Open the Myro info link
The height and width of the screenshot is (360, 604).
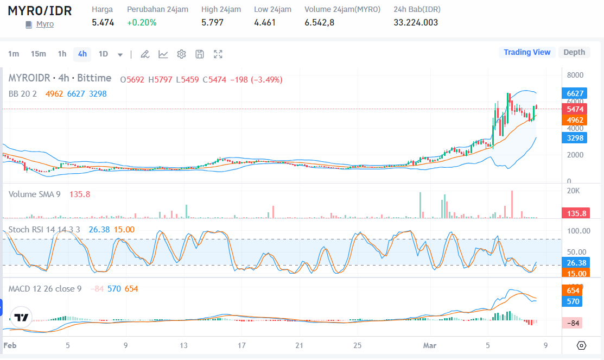(x=45, y=24)
